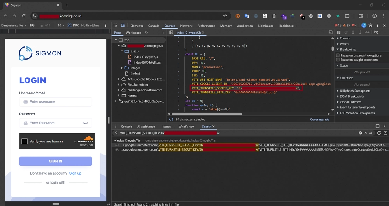
Task: Clear search input with the X icon
Action: [x=361, y=133]
